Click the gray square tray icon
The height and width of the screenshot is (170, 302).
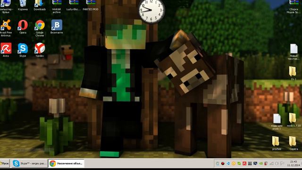coord(250,163)
